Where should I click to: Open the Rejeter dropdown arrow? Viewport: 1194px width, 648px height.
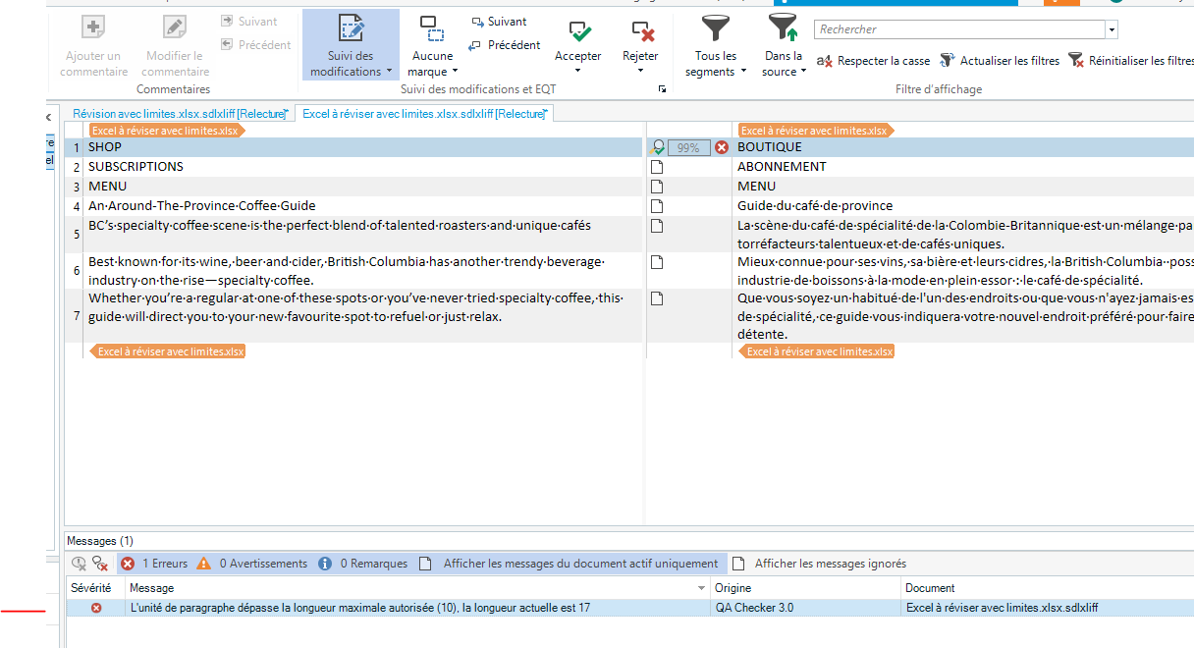coord(641,71)
